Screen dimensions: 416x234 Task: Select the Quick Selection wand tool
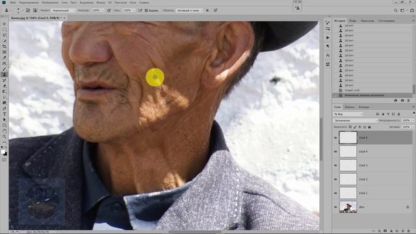[5, 40]
